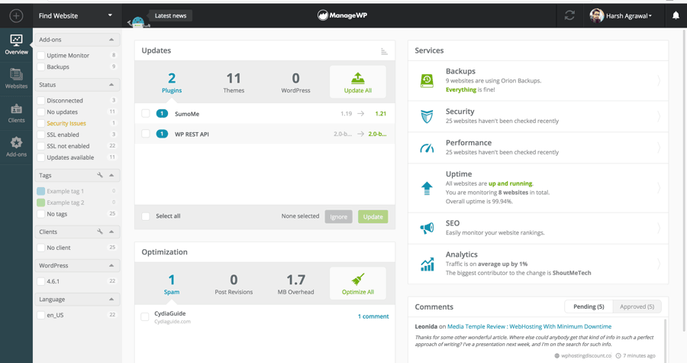Switch to Approved (5) comments tab
Image resolution: width=687 pixels, height=363 pixels.
click(637, 306)
